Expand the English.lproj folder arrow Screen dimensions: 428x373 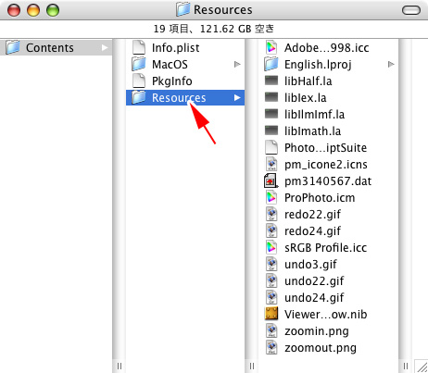click(391, 64)
